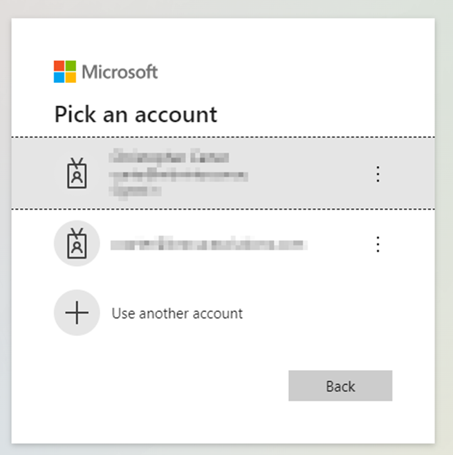Click the blue square in the Microsoft logo
Image resolution: width=453 pixels, height=455 pixels.
click(x=59, y=77)
